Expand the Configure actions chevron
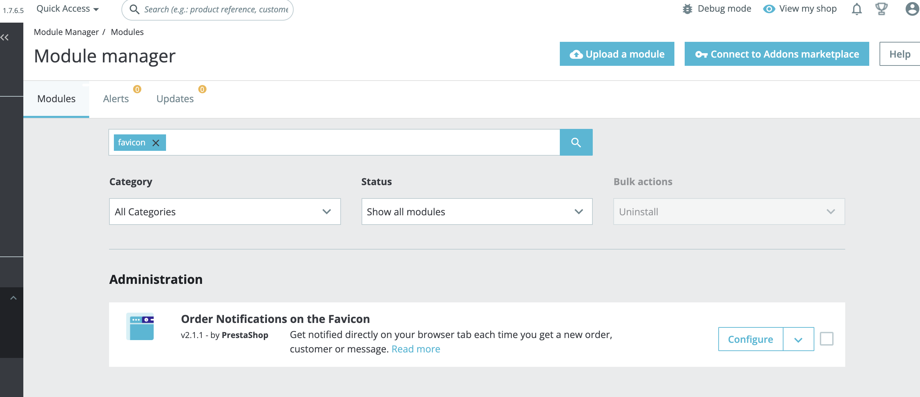The image size is (920, 397). coord(798,339)
